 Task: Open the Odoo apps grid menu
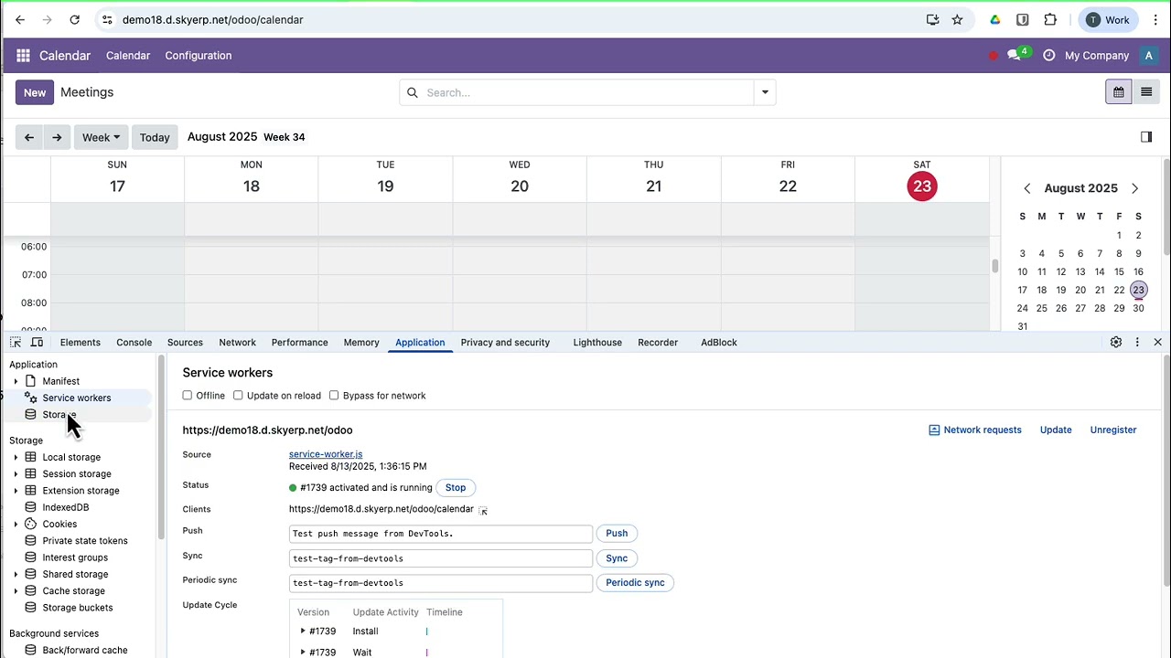pyautogui.click(x=23, y=56)
